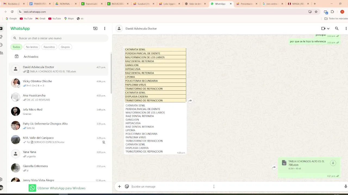Open Patty Lic Enfermeria chat avatar
Image resolution: width=348 pixels, height=195 pixels.
coord(15,126)
